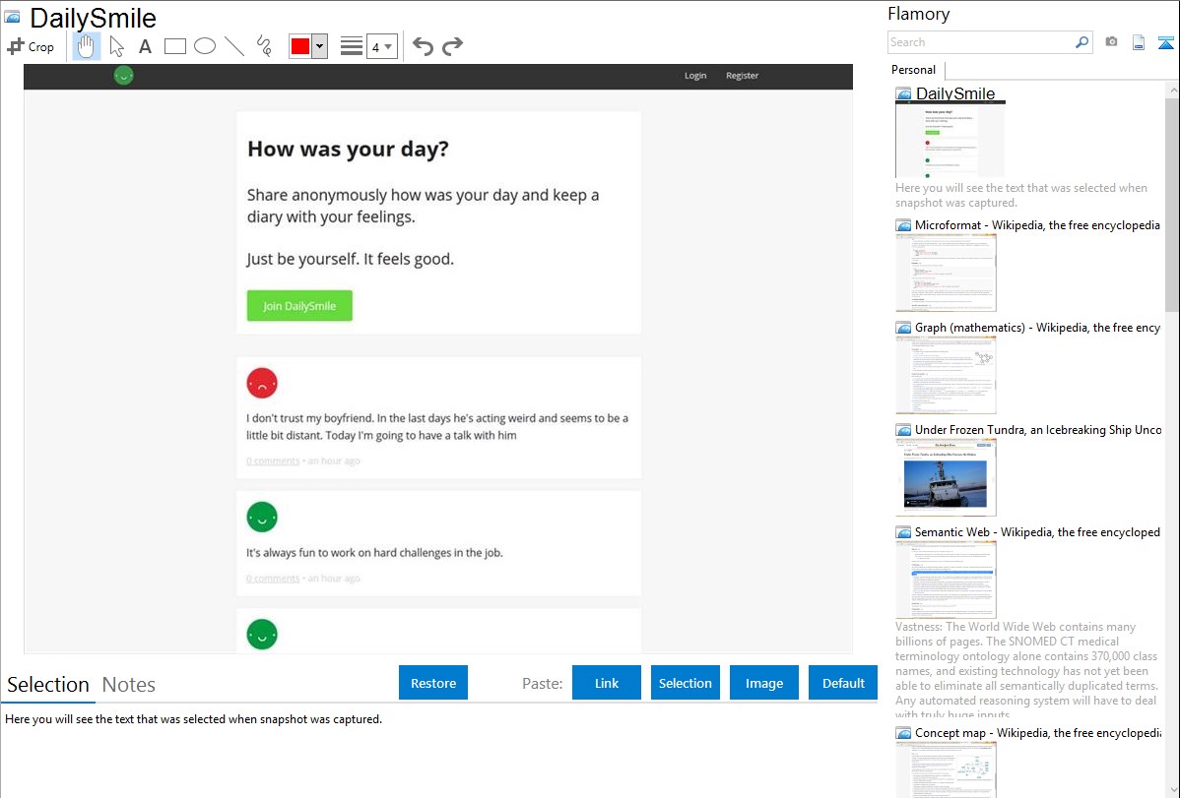This screenshot has height=798, width=1180.
Task: Open 0 comments on hard challenges post
Action: [273, 579]
